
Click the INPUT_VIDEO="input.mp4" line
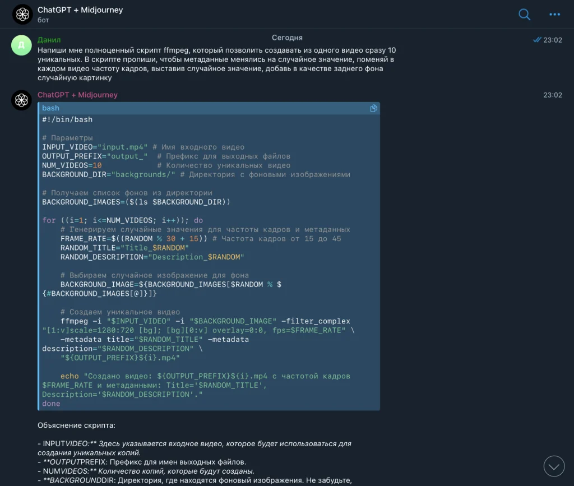point(143,147)
